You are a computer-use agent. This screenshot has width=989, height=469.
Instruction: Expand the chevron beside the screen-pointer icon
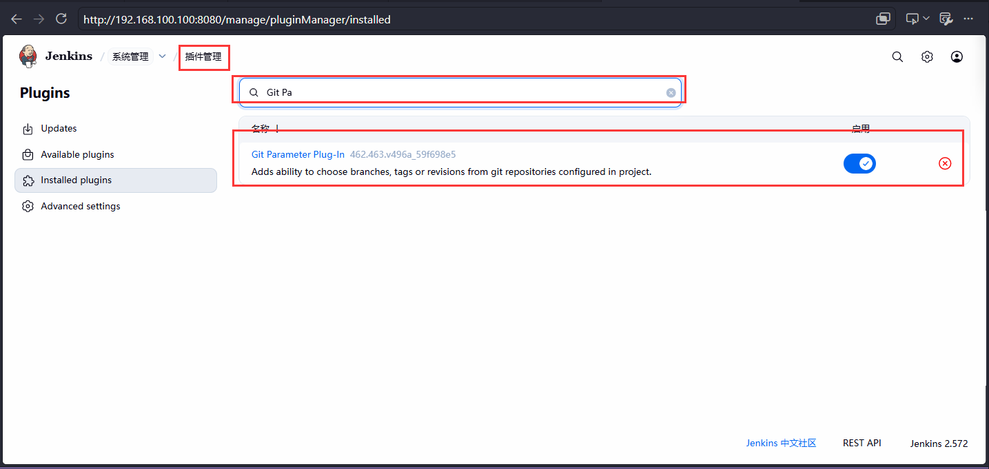(926, 19)
